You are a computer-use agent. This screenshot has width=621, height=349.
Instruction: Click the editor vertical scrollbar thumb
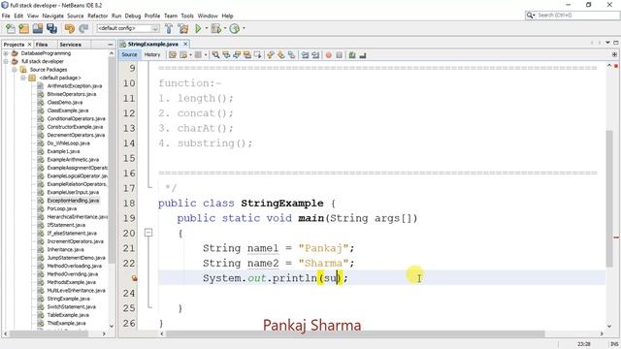[x=609, y=198]
